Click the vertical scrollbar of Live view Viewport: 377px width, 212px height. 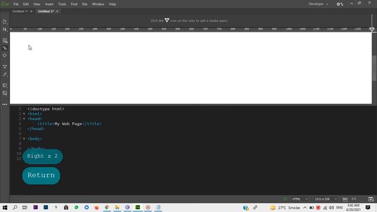tap(374, 68)
